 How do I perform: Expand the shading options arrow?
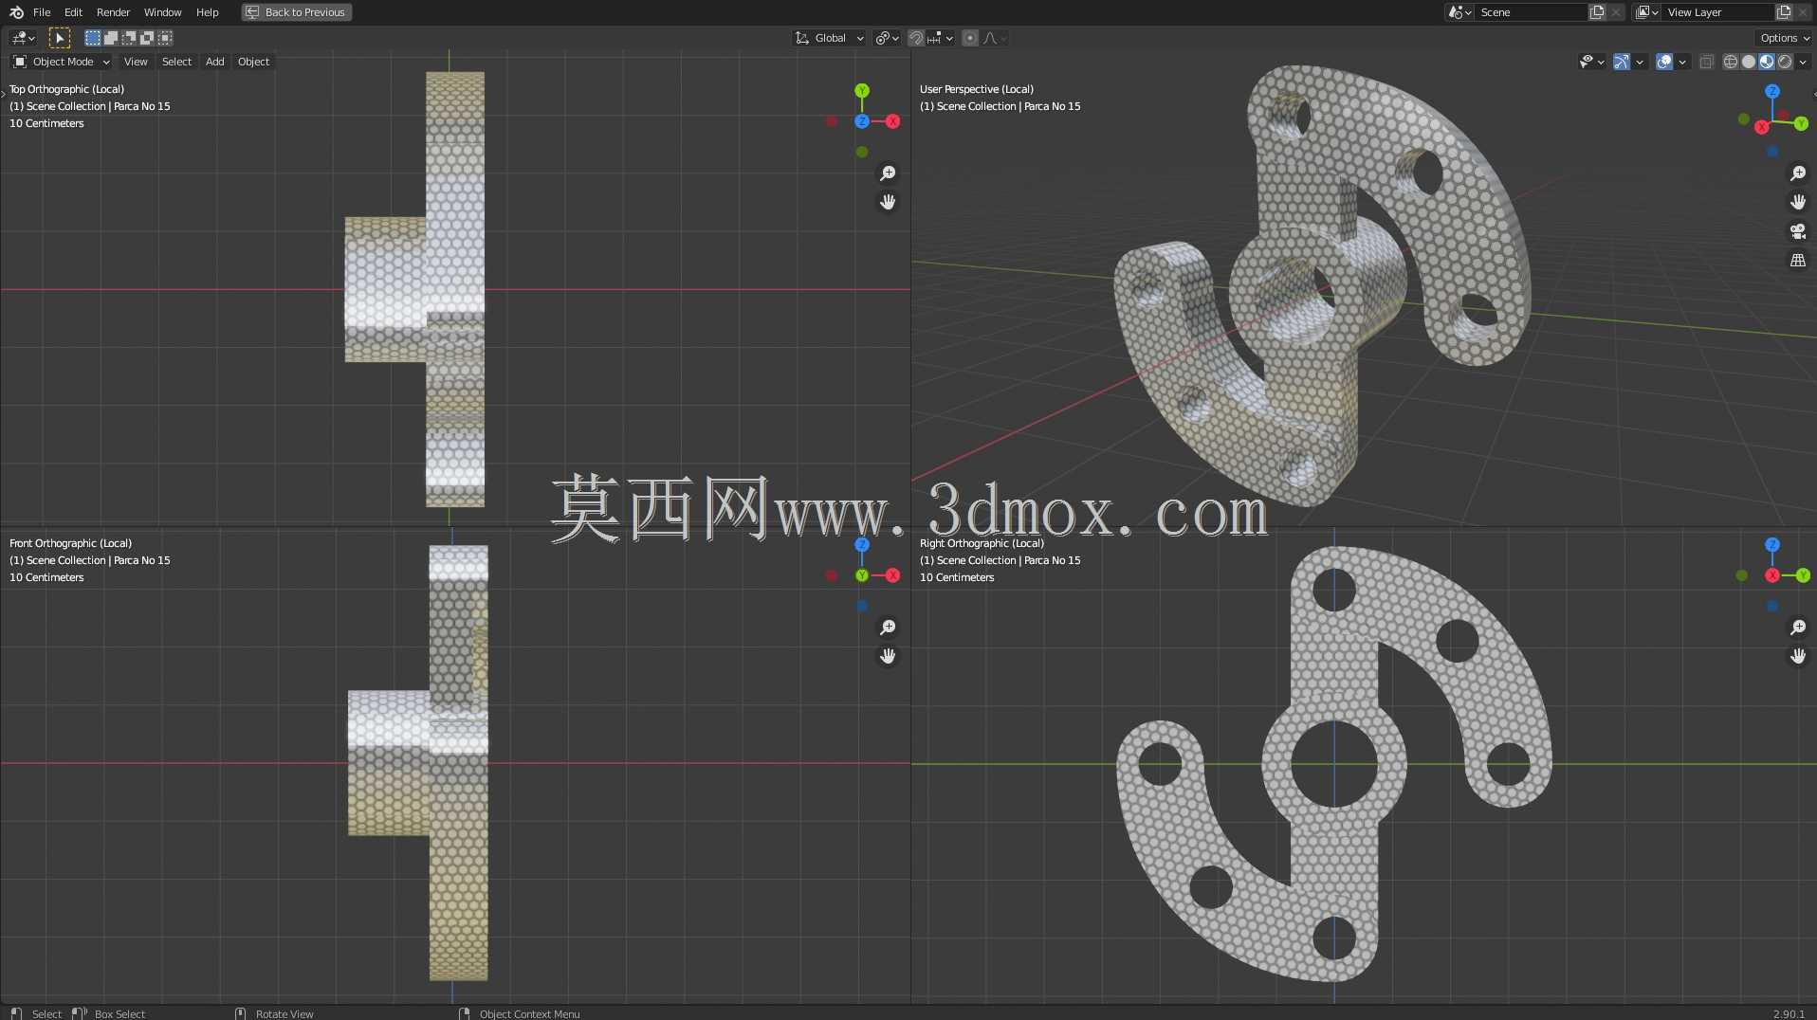pyautogui.click(x=1803, y=62)
